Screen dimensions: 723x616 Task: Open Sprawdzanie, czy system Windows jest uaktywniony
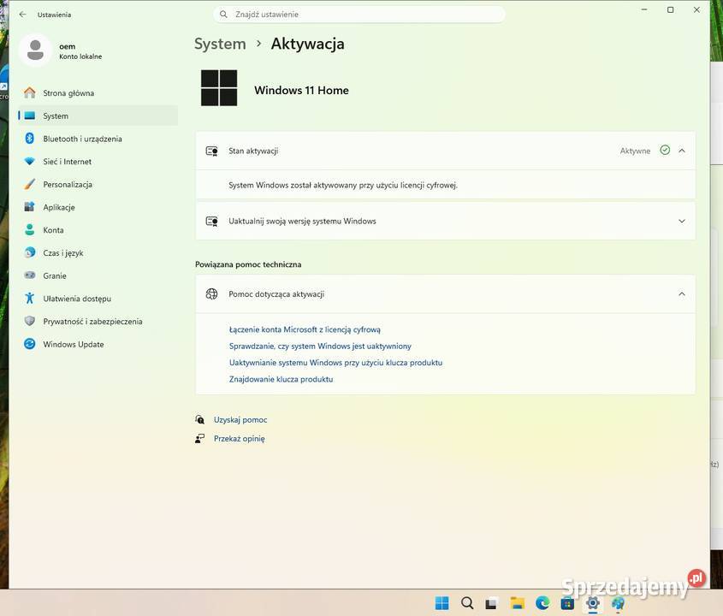(320, 346)
